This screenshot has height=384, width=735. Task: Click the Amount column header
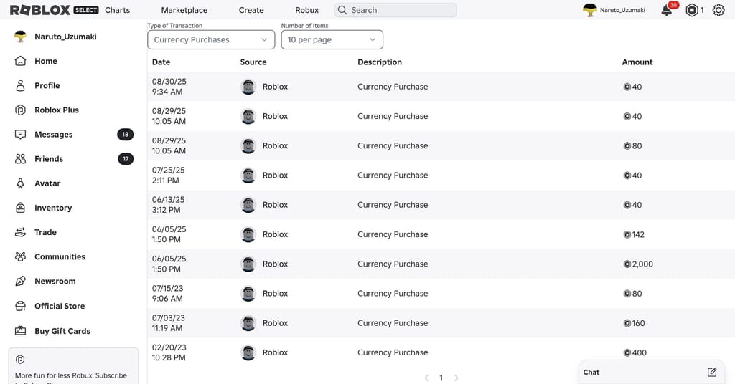point(637,62)
